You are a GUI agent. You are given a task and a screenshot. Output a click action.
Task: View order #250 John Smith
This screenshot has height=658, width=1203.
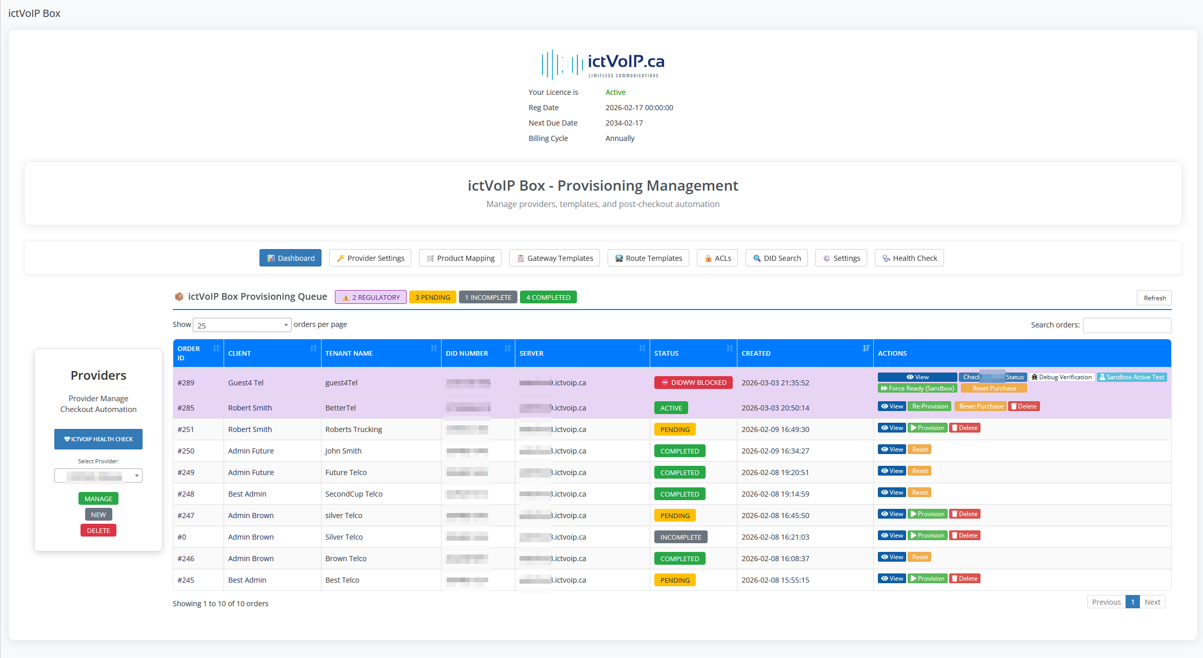click(892, 449)
